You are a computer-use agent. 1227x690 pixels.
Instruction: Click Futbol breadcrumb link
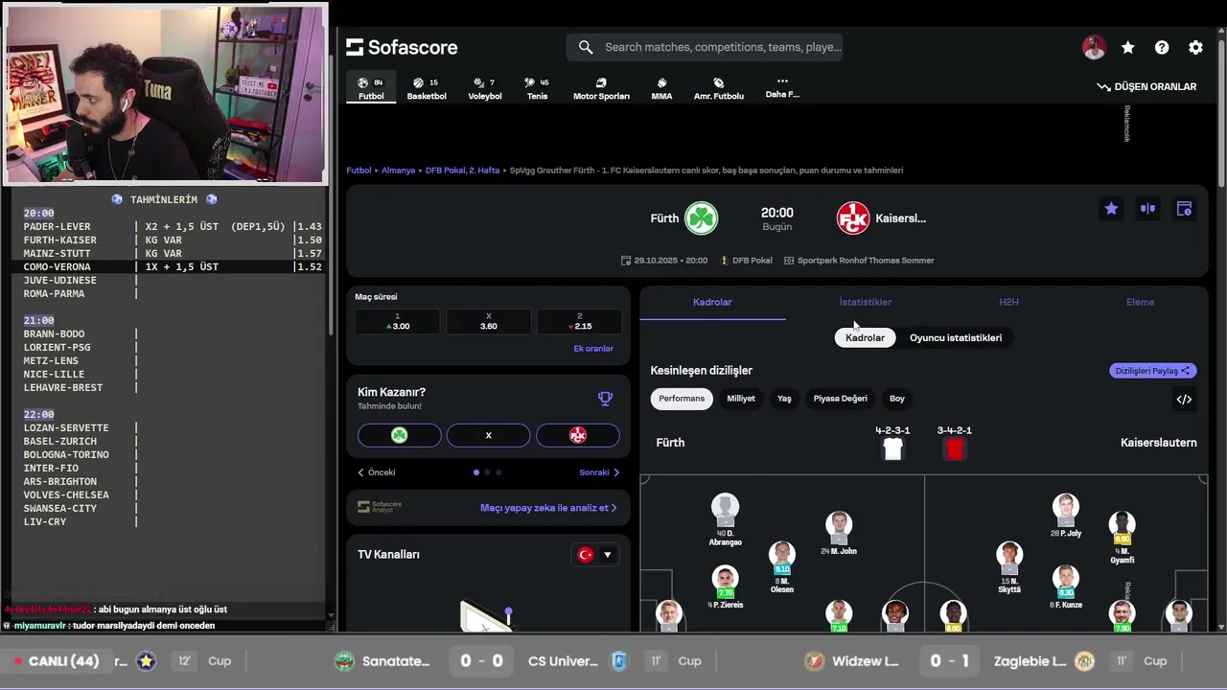(359, 171)
